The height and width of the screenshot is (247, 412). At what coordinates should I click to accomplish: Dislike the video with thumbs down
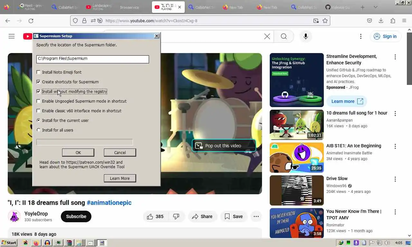(176, 216)
